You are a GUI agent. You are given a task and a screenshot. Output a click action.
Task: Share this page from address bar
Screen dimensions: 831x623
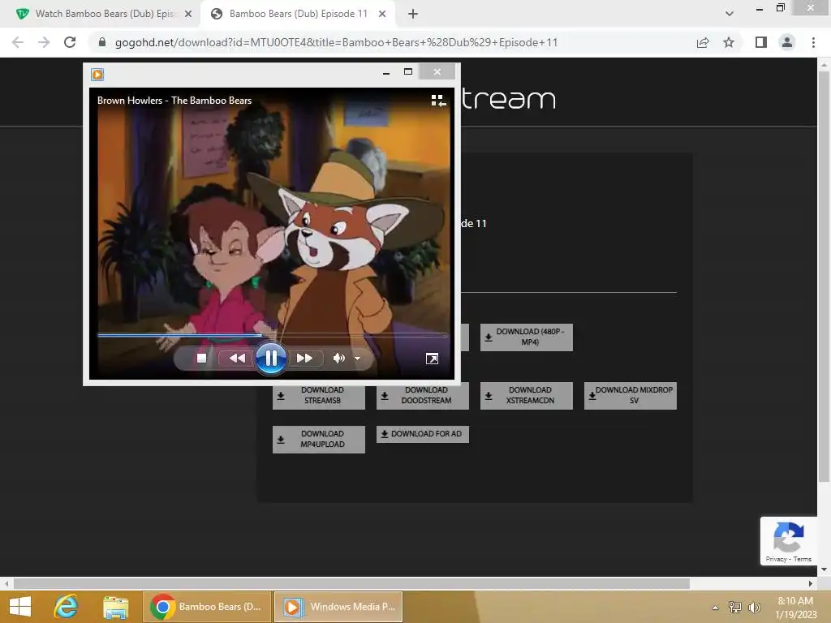click(703, 42)
